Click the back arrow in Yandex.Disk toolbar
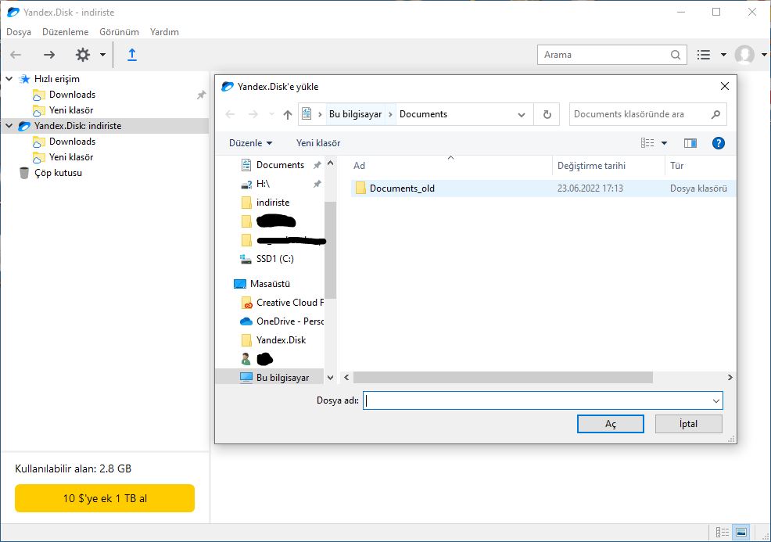 16,55
